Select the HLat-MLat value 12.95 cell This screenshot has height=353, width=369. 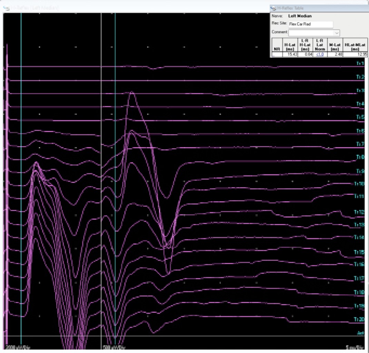[355, 54]
